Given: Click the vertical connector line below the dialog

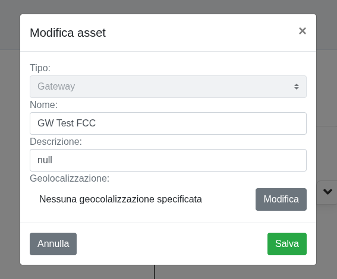Looking at the screenshot, I should tap(155, 272).
